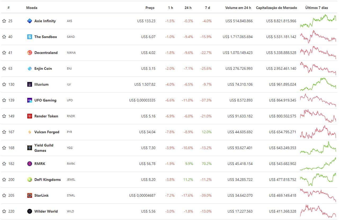Viewport: 340px width, 220px height.
Task: Click The Sandbox coin logo
Action: 30,37
